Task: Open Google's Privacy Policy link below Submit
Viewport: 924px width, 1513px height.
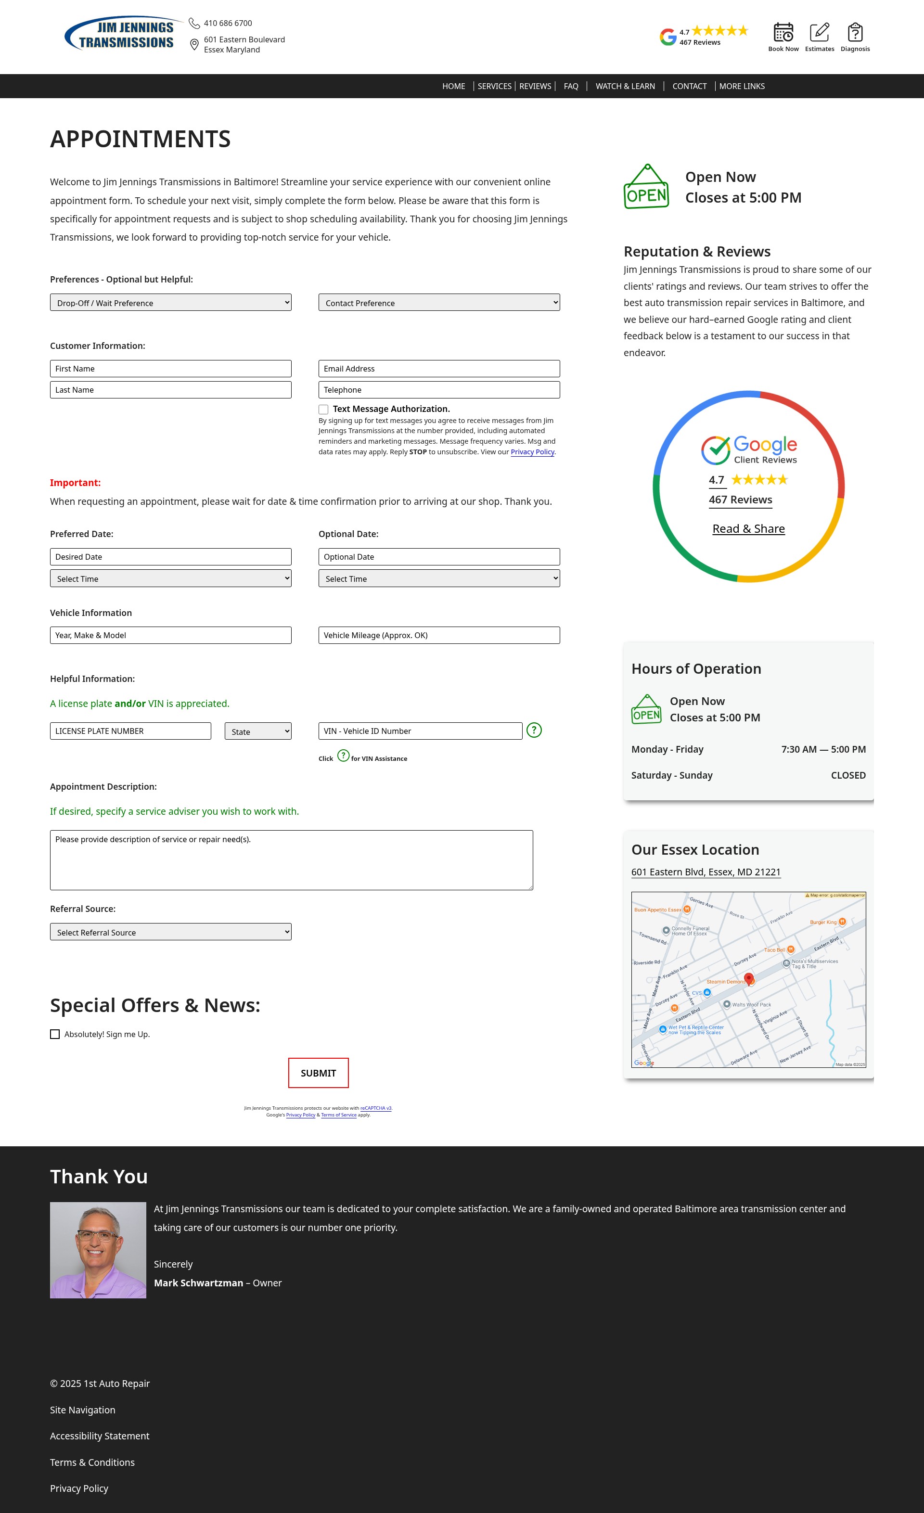Action: point(300,1115)
